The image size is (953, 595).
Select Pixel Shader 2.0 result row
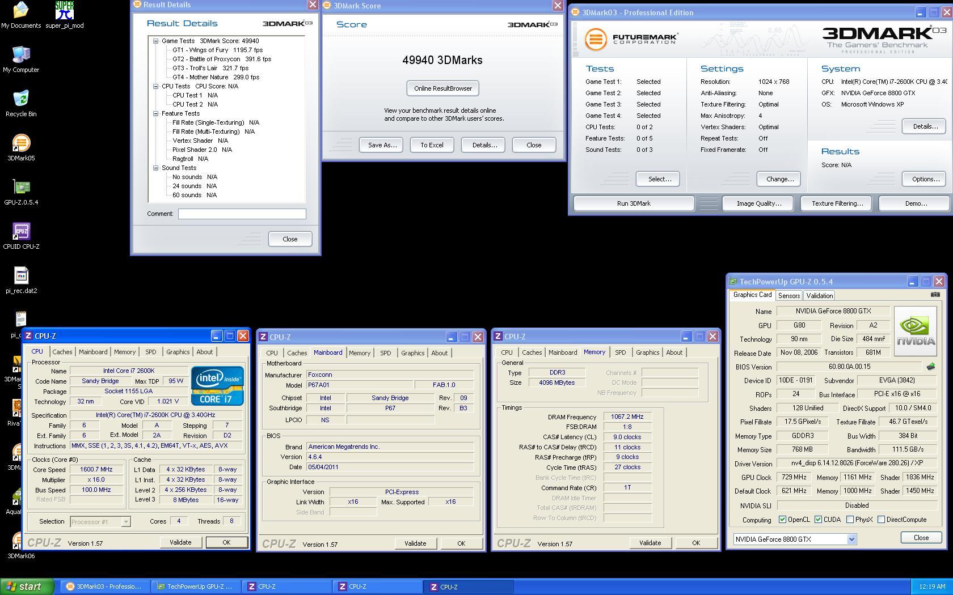pyautogui.click(x=202, y=150)
